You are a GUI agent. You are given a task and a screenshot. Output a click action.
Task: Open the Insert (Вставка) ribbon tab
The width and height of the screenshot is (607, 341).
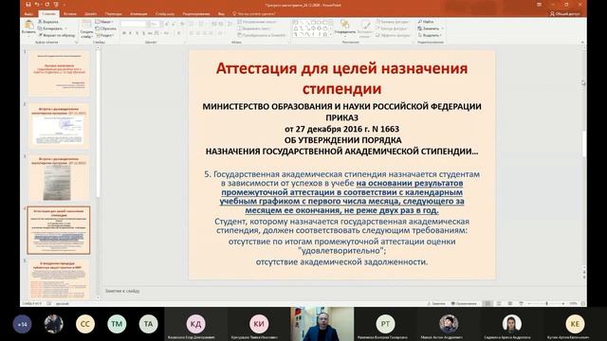pyautogui.click(x=70, y=14)
